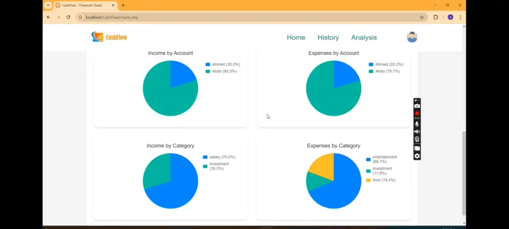
Task: Stop recording with the red record button
Action: pyautogui.click(x=417, y=113)
